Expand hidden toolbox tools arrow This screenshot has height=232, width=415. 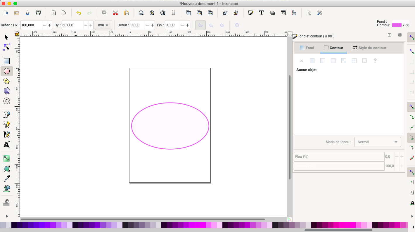coord(7,216)
